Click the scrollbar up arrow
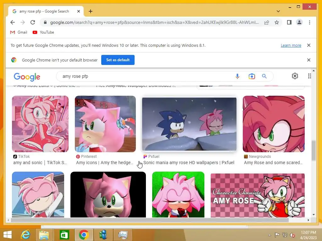This screenshot has width=322, height=241. [x=314, y=71]
